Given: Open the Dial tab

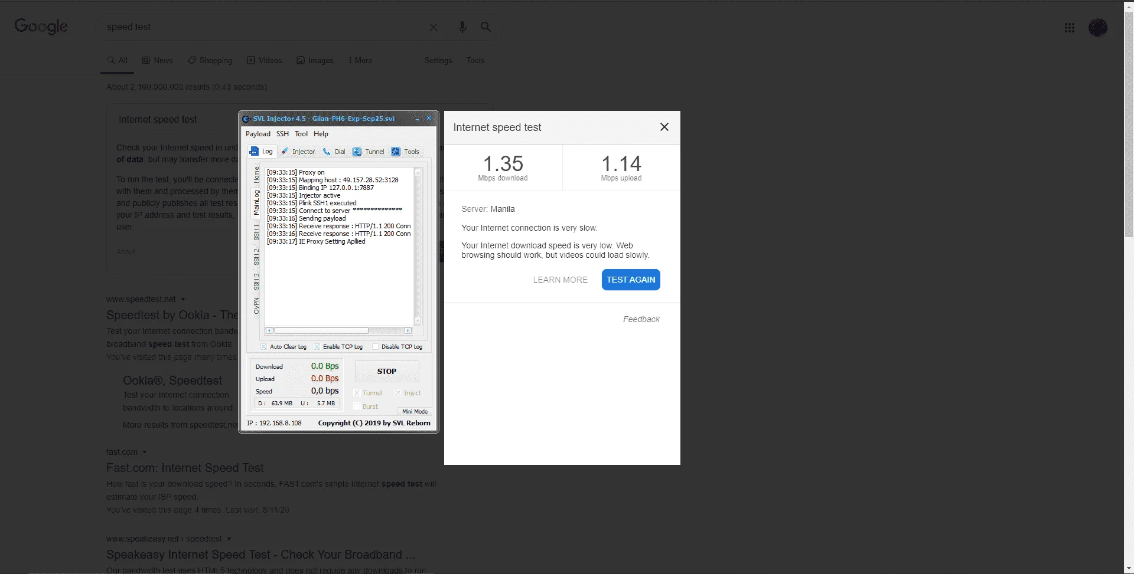Looking at the screenshot, I should [x=334, y=152].
